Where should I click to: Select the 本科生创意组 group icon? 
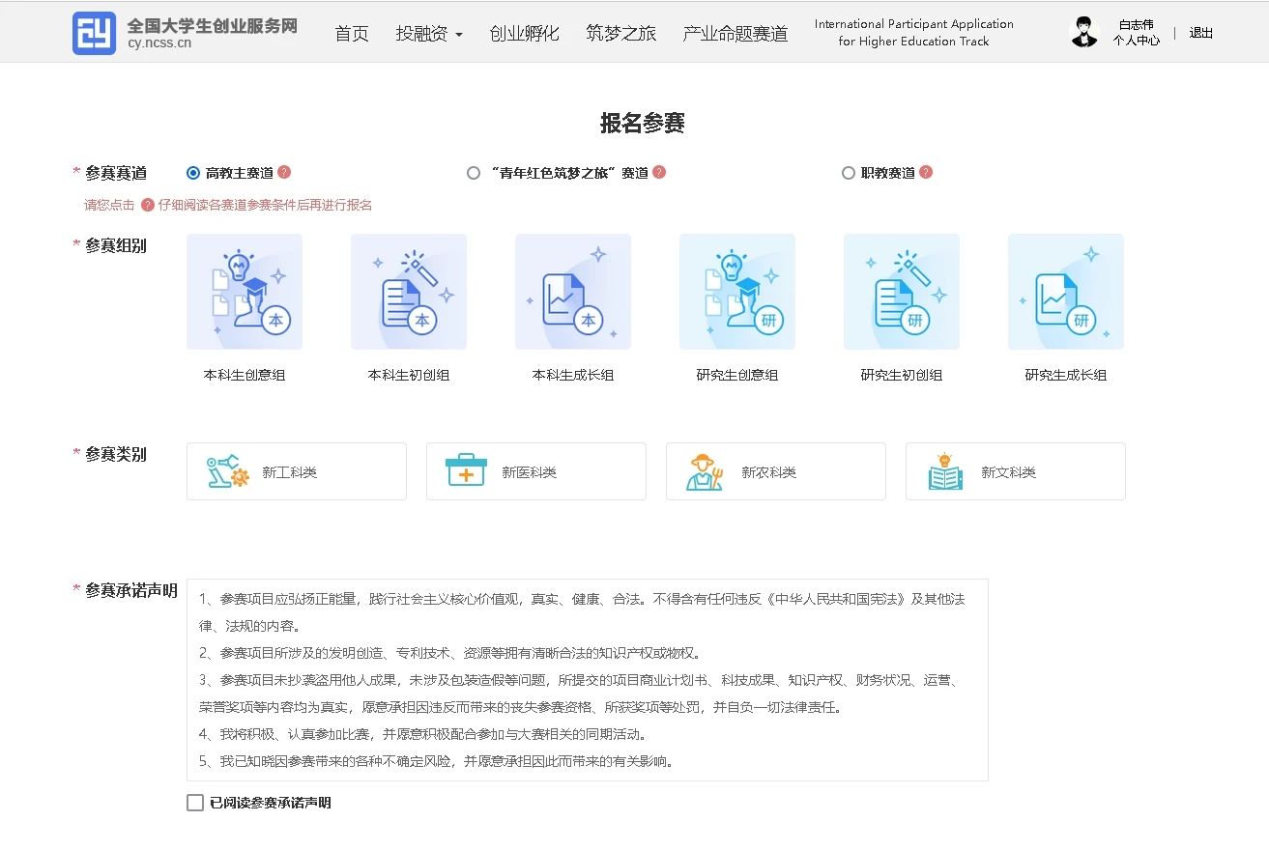coord(245,292)
